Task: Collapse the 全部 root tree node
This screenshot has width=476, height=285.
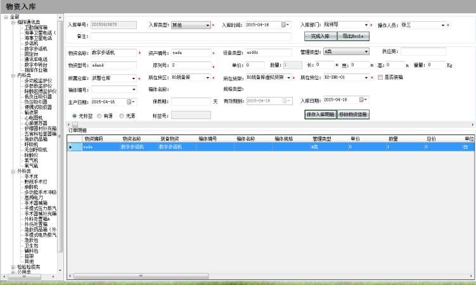Action: point(6,17)
